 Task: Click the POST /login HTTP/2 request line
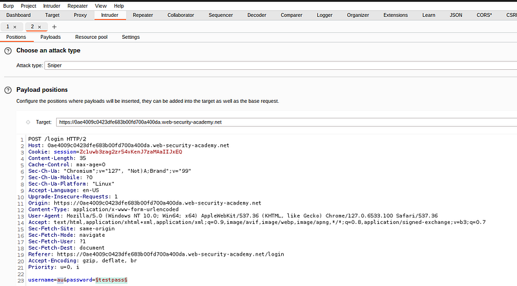point(58,139)
